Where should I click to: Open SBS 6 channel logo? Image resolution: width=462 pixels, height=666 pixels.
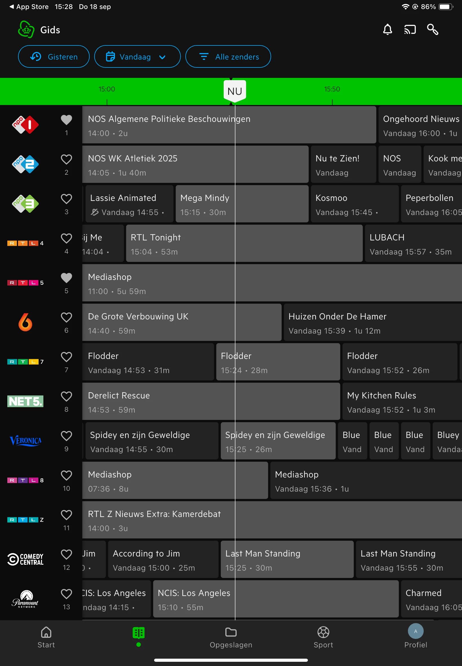[25, 322]
